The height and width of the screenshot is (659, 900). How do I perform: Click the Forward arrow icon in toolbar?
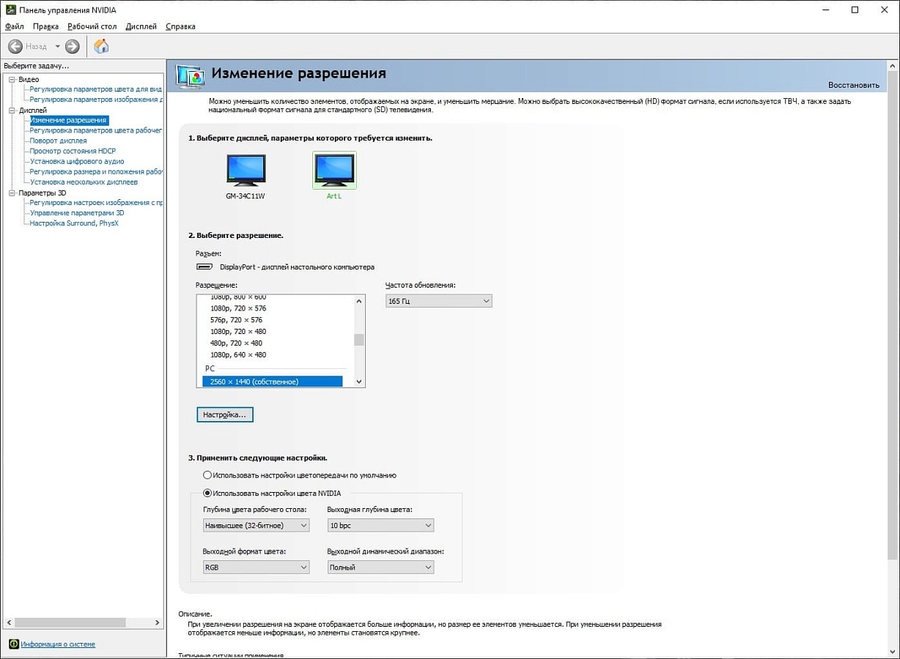[x=72, y=46]
